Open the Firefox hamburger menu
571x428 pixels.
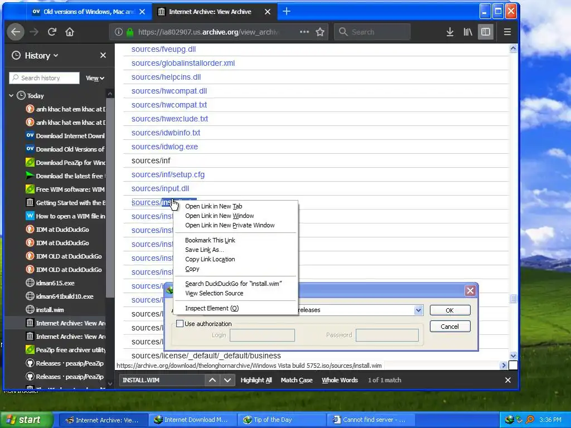pos(507,32)
